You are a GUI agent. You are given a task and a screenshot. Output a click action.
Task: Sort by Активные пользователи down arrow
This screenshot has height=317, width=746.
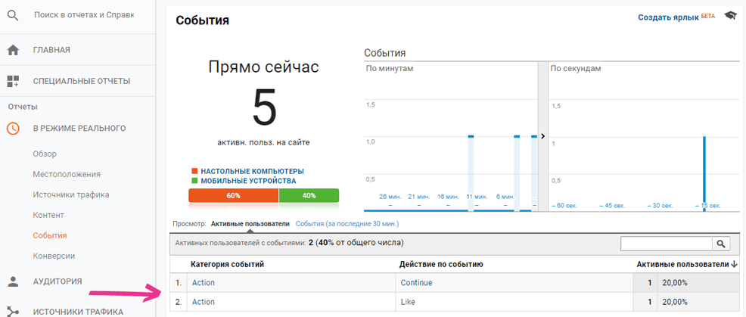click(x=735, y=264)
